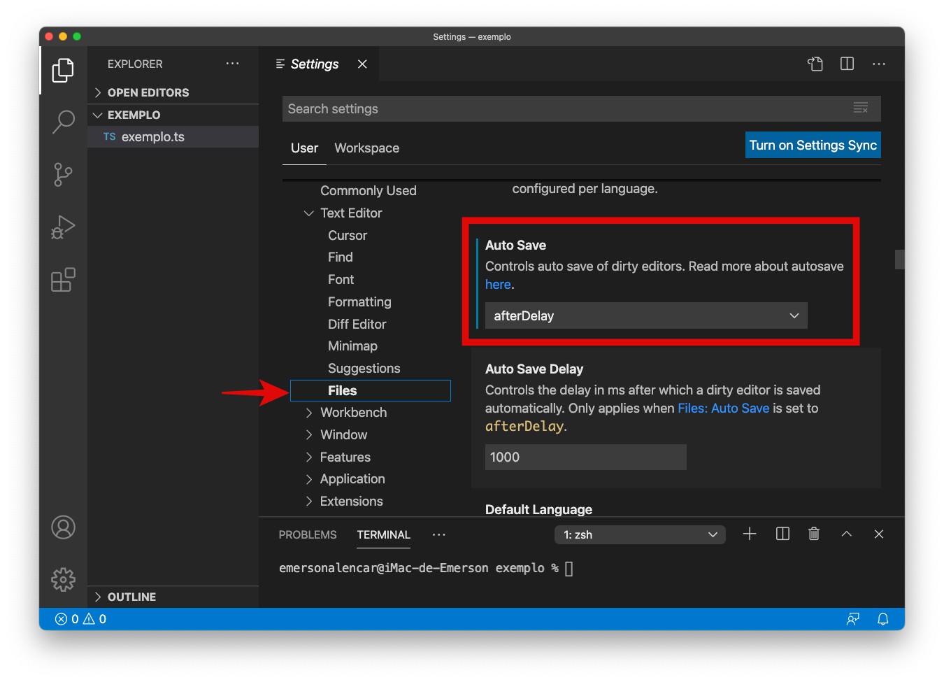Maximize the panel with up chevron
Image resolution: width=944 pixels, height=682 pixels.
[847, 534]
